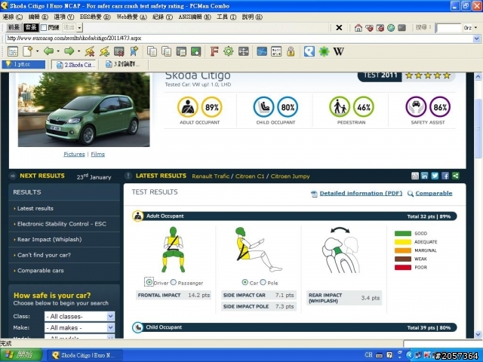
Task: Select the Car side impact radio button
Action: [245, 282]
